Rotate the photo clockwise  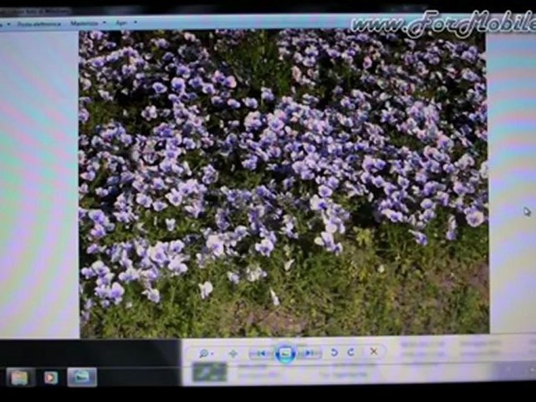(x=351, y=352)
